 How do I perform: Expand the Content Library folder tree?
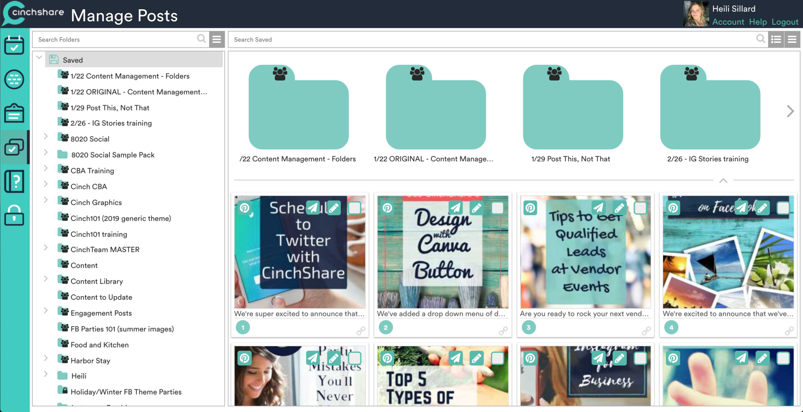click(x=46, y=279)
